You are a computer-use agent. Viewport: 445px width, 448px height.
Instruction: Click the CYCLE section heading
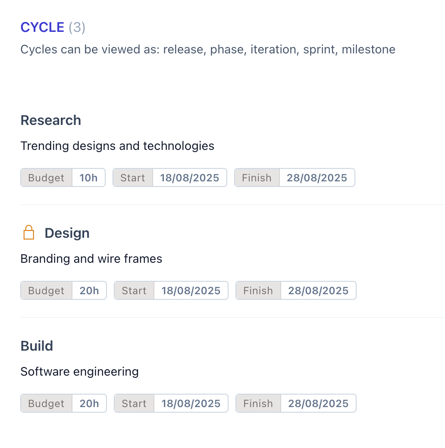[42, 28]
